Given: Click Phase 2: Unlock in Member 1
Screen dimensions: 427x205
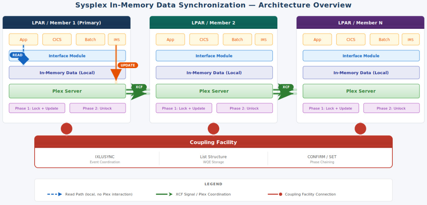Looking at the screenshot, I should pyautogui.click(x=97, y=108).
